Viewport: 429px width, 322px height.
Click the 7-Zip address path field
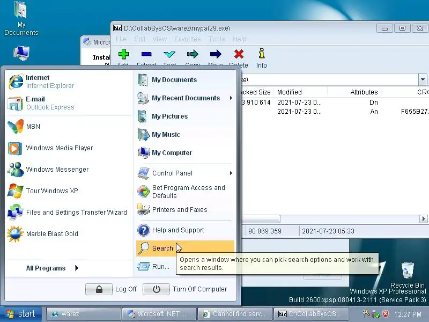329,79
